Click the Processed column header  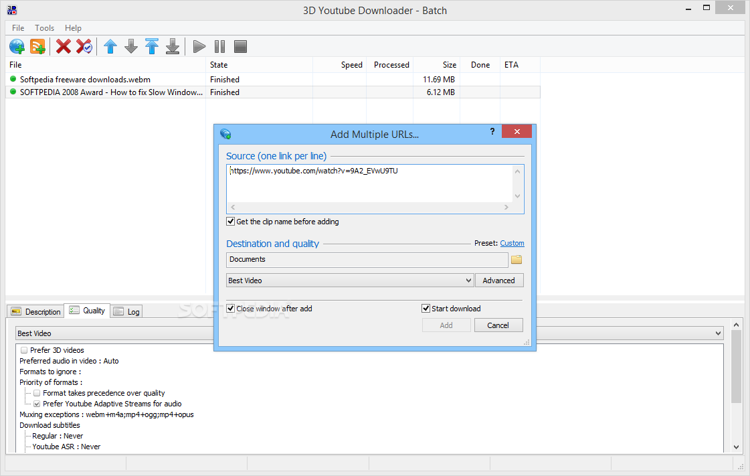(390, 64)
